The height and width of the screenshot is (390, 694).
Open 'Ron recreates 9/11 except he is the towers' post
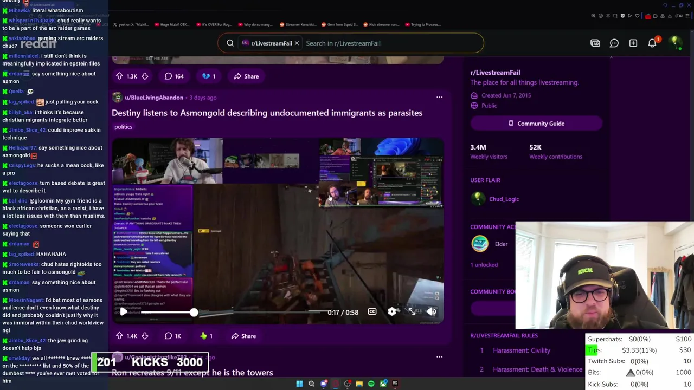192,373
